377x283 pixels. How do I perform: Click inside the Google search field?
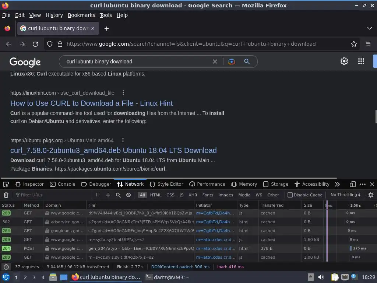tap(137, 62)
